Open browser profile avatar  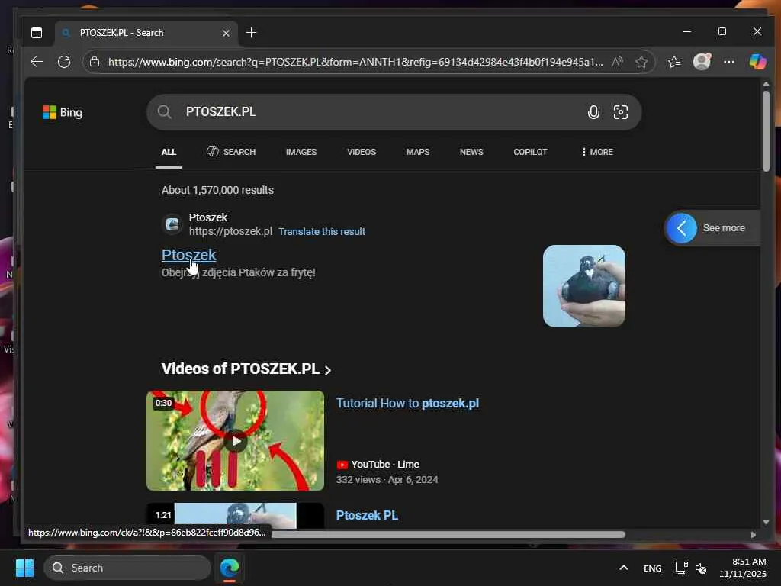702,62
